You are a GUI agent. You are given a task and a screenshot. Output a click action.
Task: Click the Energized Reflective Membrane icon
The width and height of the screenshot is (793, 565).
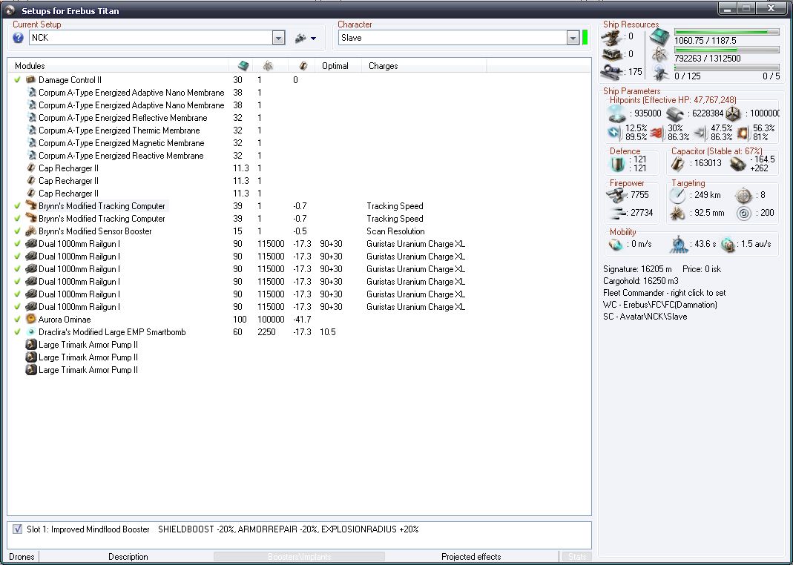[x=31, y=118]
